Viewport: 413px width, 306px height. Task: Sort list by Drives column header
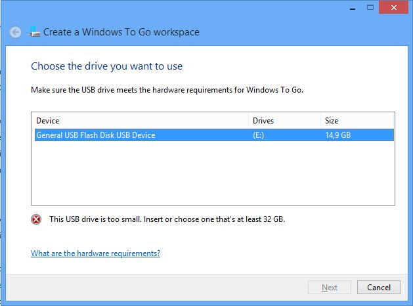284,121
